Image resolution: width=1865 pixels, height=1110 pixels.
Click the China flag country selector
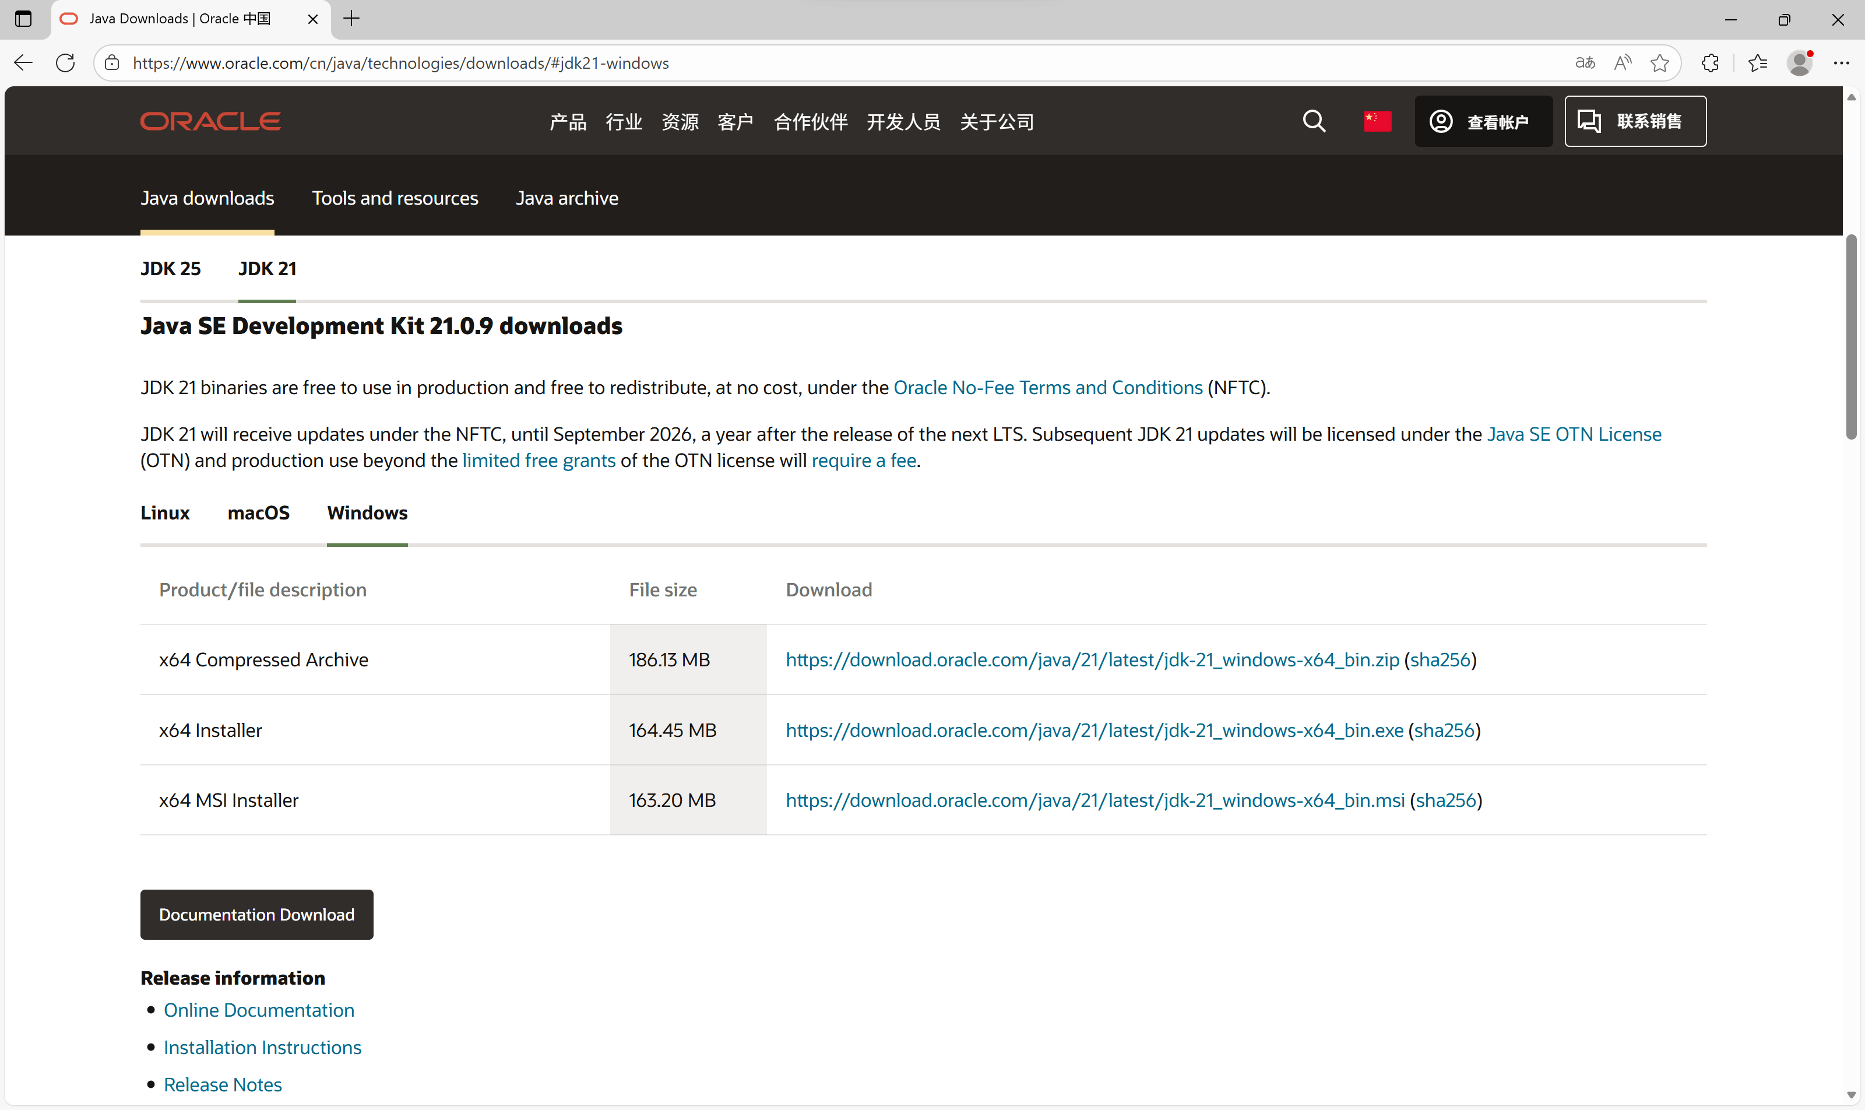pyautogui.click(x=1377, y=121)
